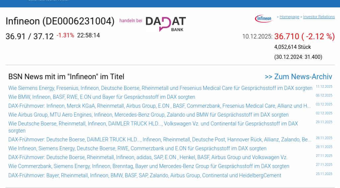
Task: Open DAX-Frühmover news starting 'Infineon, Merck KGaA'
Action: [159, 106]
